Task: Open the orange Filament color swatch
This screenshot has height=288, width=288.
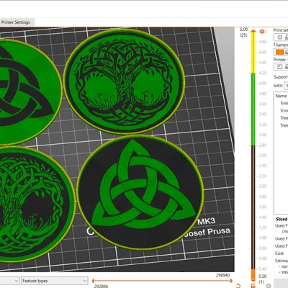Action: pyautogui.click(x=279, y=52)
